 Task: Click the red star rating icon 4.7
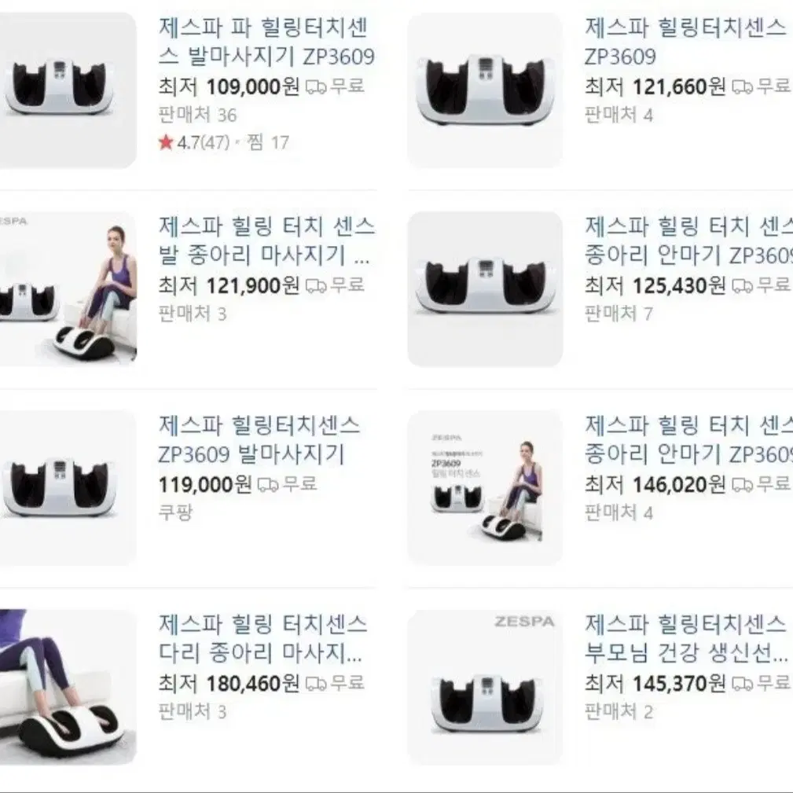point(166,142)
